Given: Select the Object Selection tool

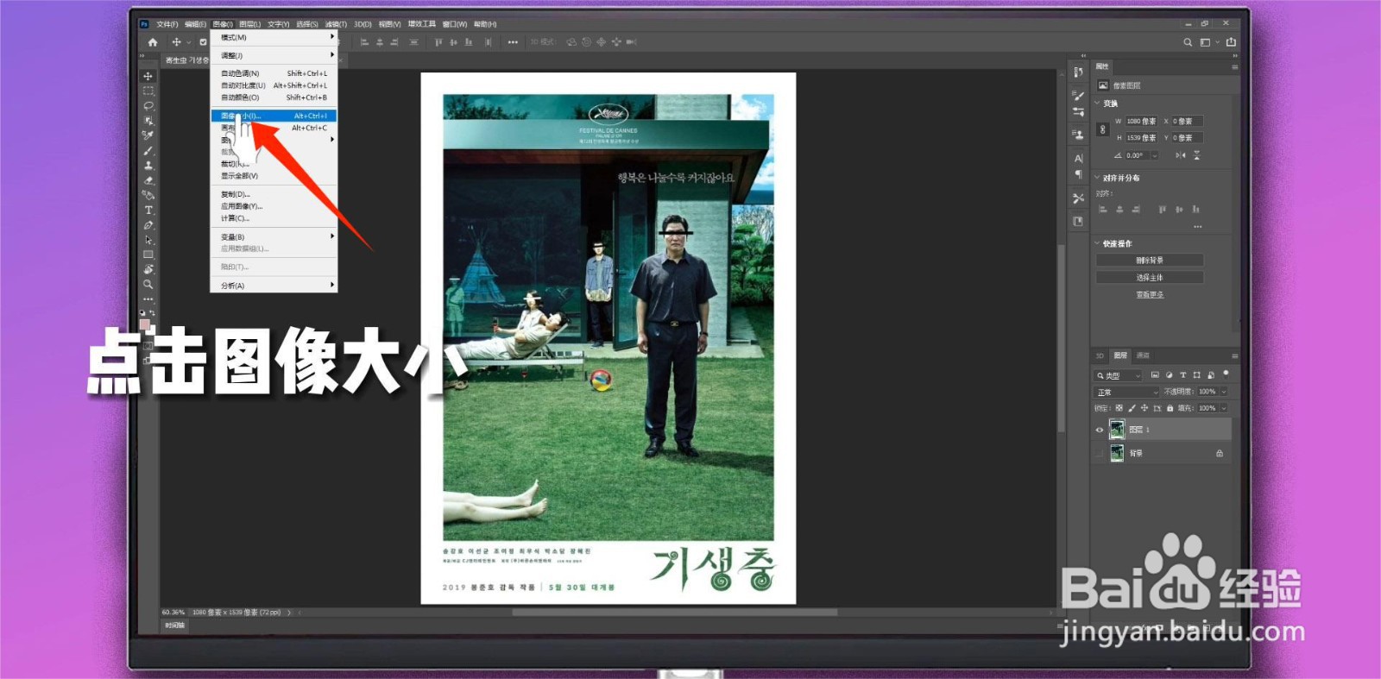Looking at the screenshot, I should click(148, 121).
